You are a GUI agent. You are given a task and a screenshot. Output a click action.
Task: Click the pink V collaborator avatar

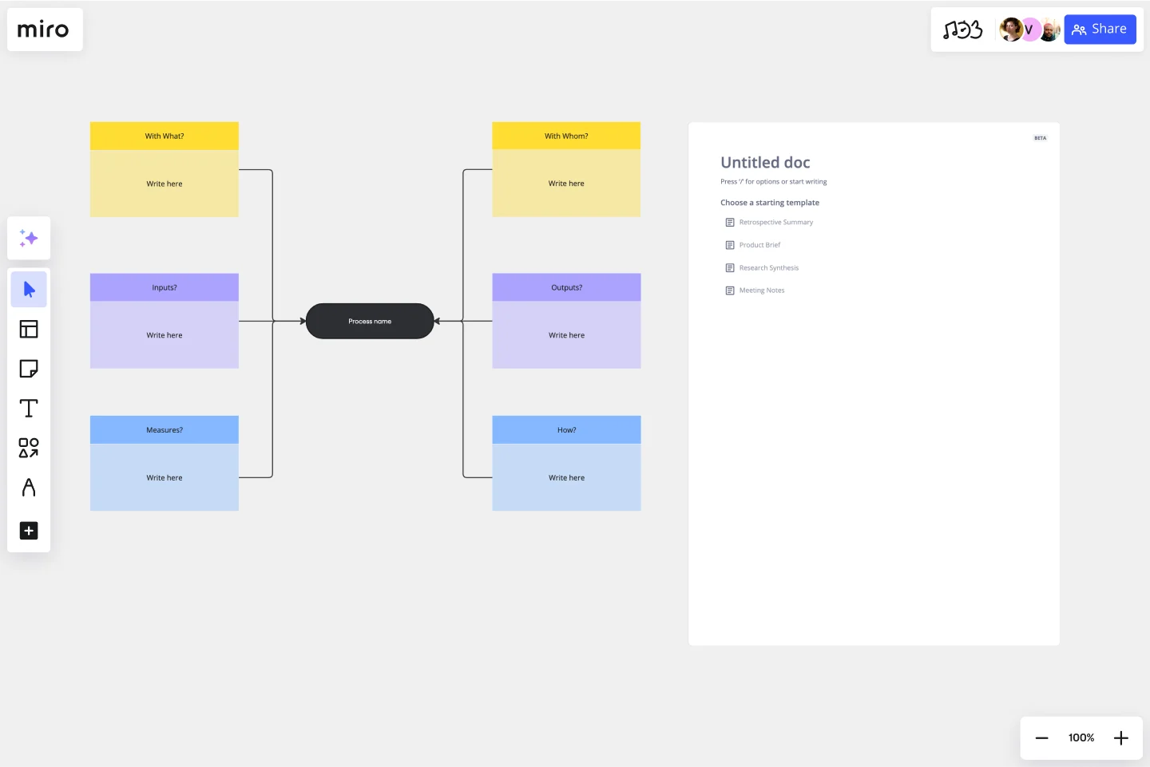[1029, 30]
